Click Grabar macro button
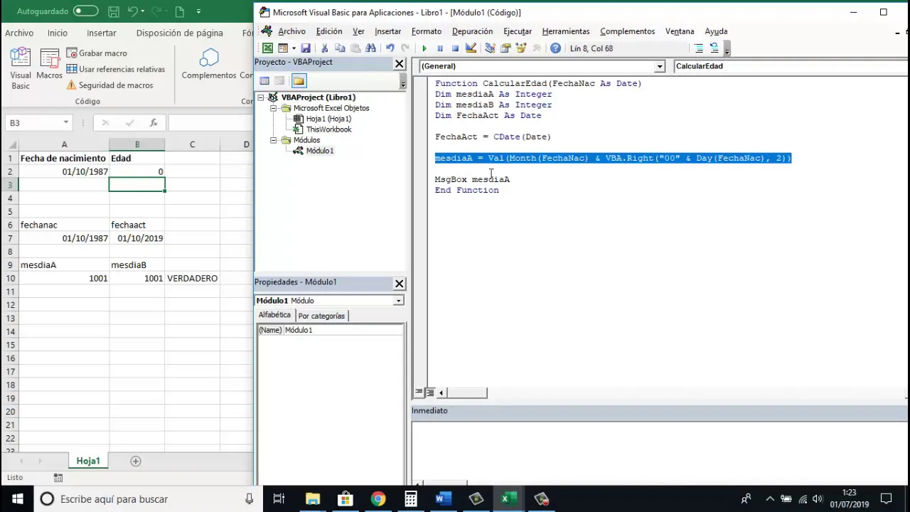Image resolution: width=910 pixels, height=512 pixels. coord(97,53)
